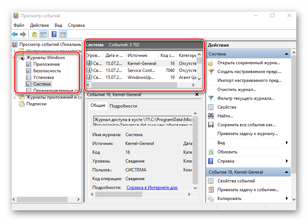
Task: Collapse the 'Система' section in Actions pane
Action: (x=287, y=54)
